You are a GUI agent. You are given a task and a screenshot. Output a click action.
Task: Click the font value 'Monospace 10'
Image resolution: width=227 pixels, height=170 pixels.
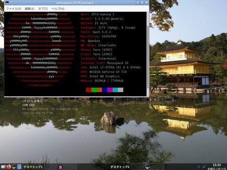coord(118,63)
